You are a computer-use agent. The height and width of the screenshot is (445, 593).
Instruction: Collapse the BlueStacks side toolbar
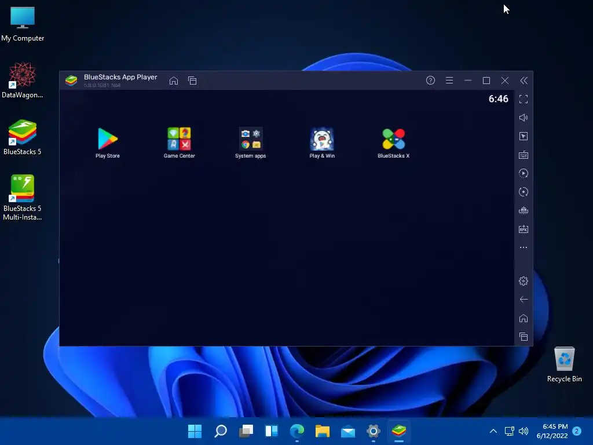tap(524, 80)
